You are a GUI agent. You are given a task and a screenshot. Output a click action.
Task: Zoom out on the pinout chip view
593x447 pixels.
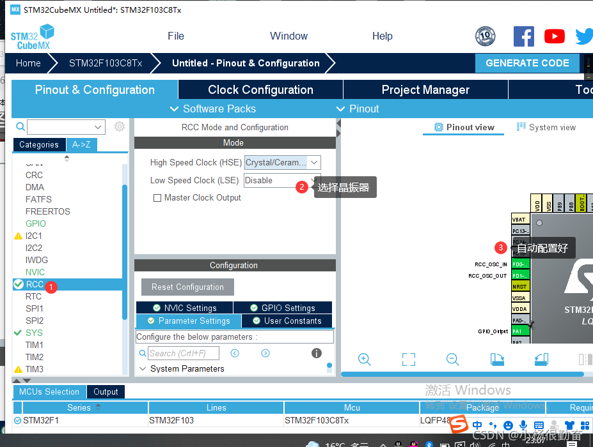(452, 359)
